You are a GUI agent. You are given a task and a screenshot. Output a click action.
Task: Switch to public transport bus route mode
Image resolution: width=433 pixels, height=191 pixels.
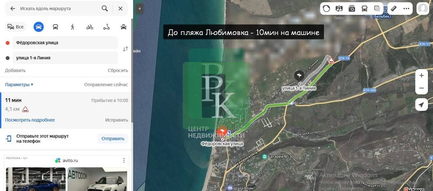tap(55, 27)
